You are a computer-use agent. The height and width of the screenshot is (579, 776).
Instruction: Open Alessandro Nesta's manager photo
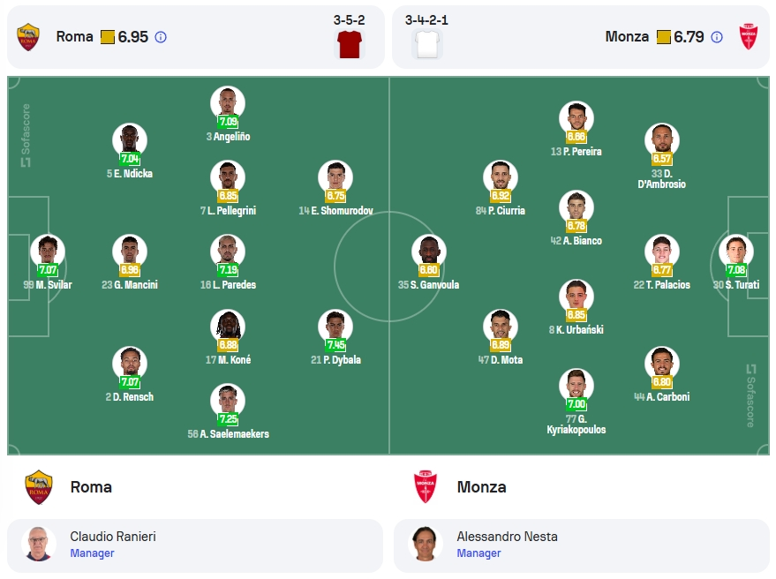pyautogui.click(x=426, y=544)
